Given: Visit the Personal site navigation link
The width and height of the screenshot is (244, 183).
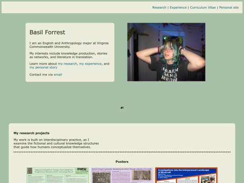Looking at the screenshot, I should [x=229, y=8].
